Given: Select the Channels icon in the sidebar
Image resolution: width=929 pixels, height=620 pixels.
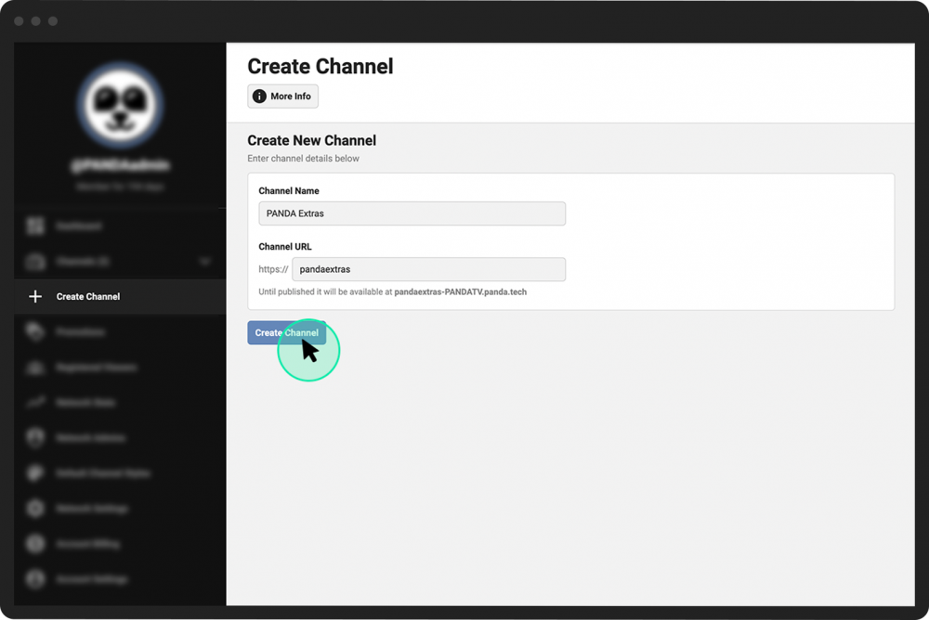Looking at the screenshot, I should [34, 261].
